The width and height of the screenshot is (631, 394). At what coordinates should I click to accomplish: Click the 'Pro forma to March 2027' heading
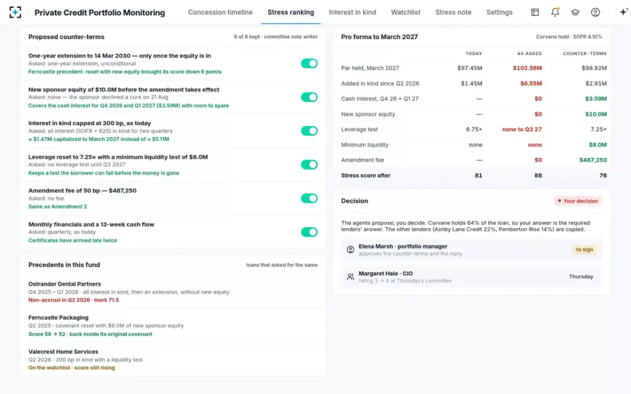[380, 37]
